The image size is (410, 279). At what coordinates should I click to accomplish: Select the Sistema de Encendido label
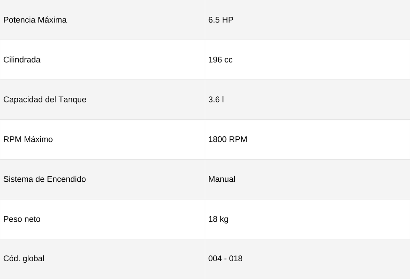tap(44, 179)
